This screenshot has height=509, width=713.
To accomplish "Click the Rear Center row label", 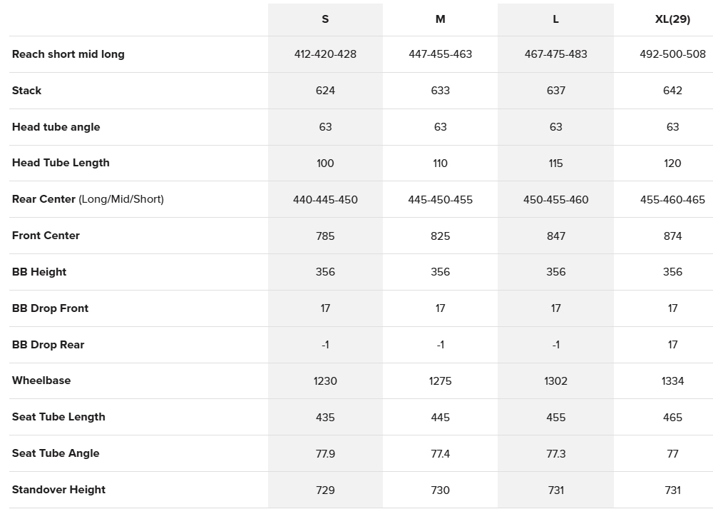I will click(88, 199).
